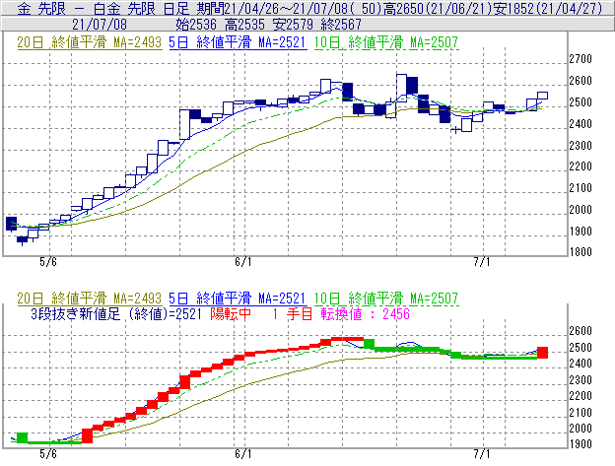
Task: Select the lower chart 10日 終値平滑 MA=2507 legend
Action: [x=386, y=299]
